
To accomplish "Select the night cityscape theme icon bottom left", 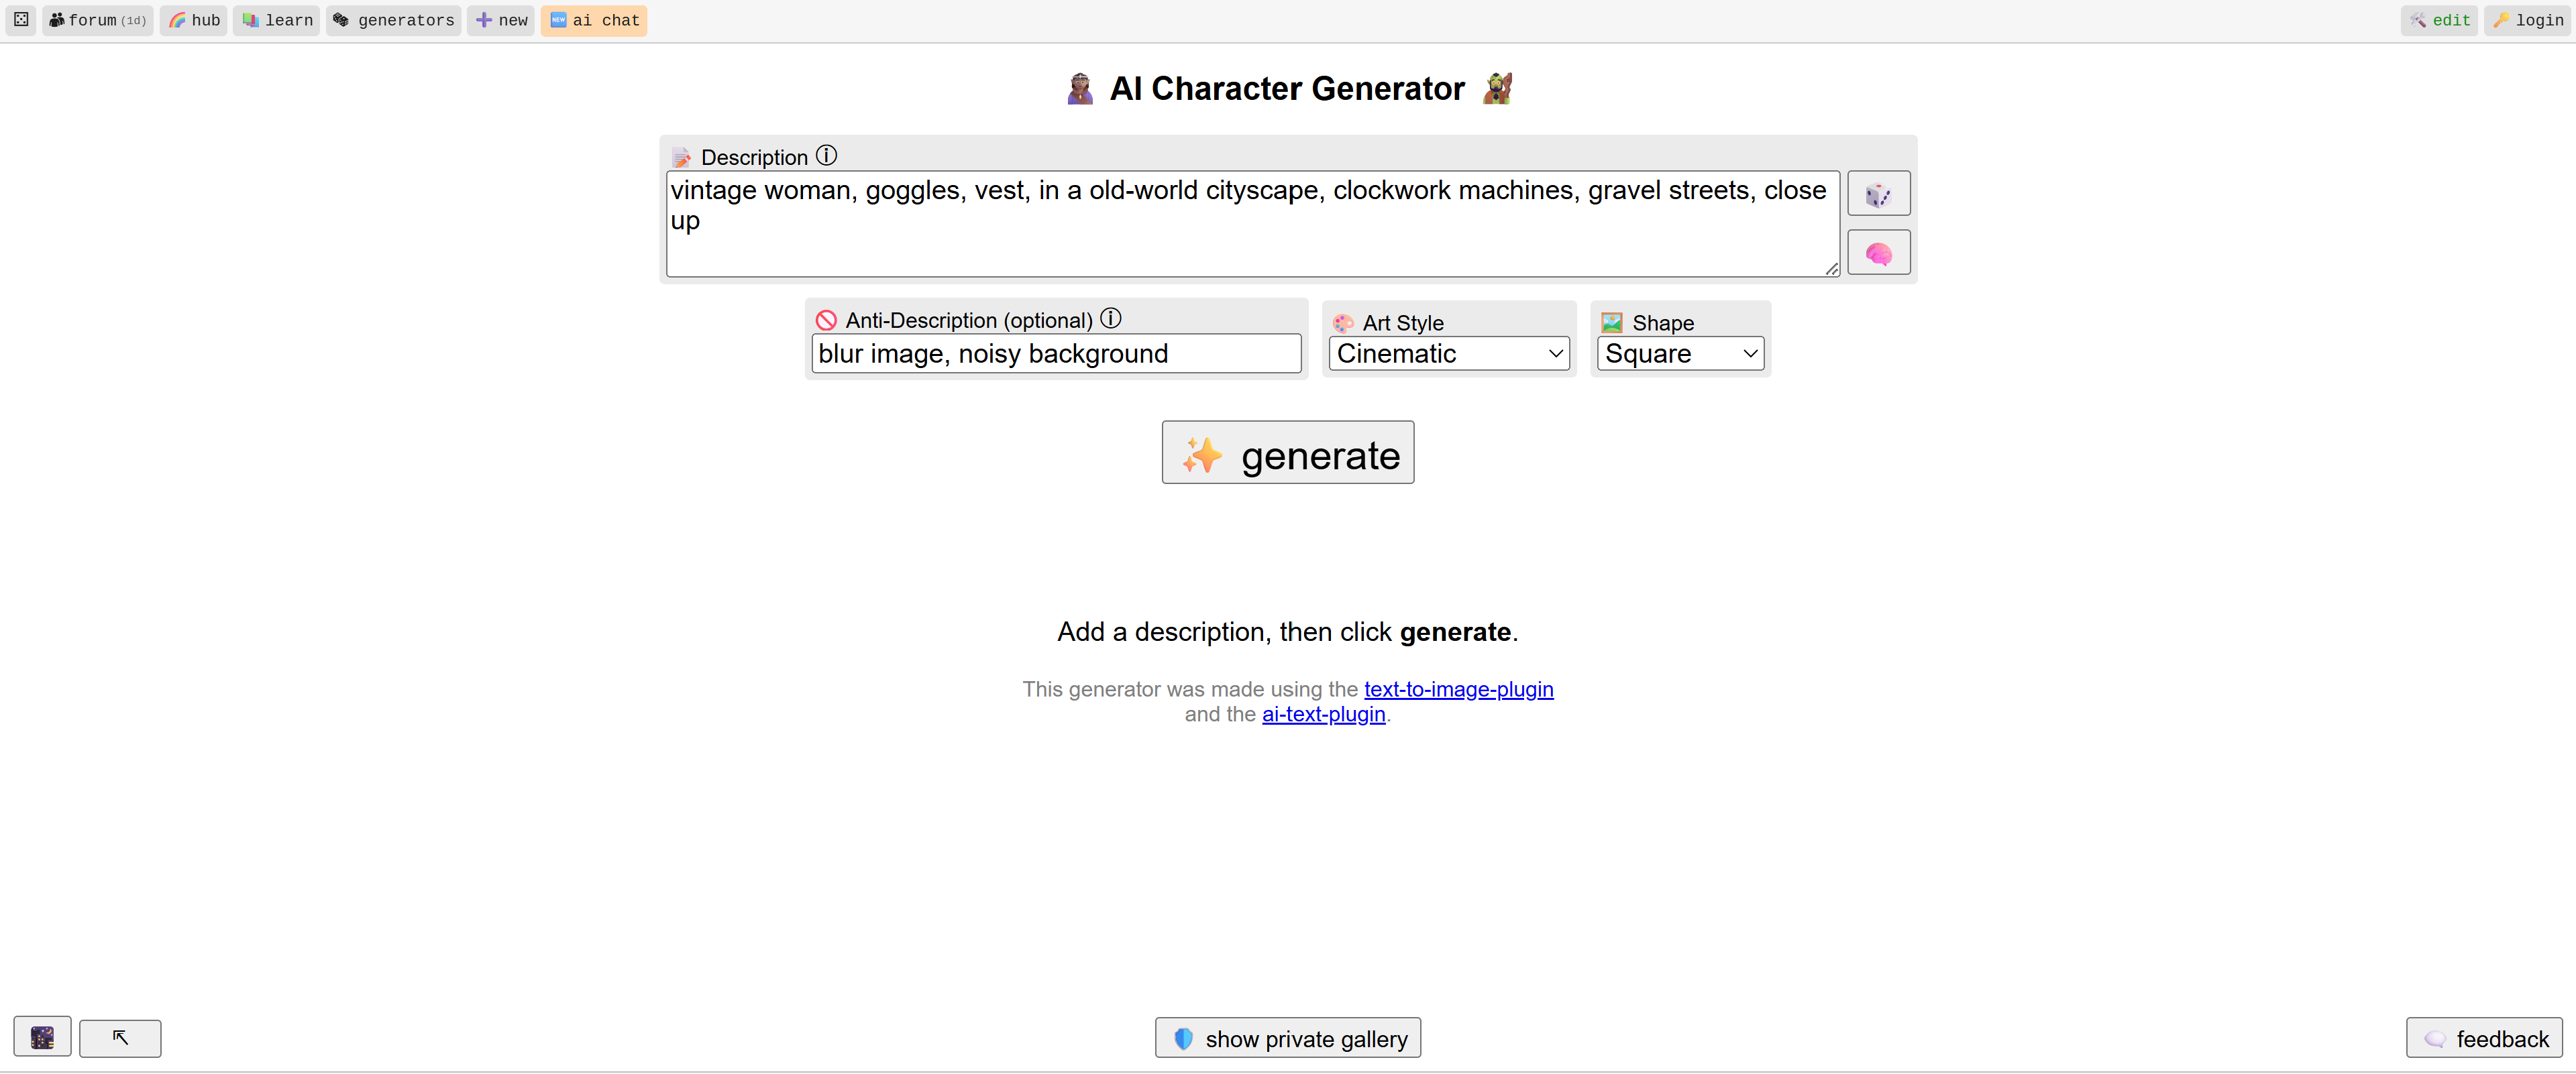I will pos(41,1037).
